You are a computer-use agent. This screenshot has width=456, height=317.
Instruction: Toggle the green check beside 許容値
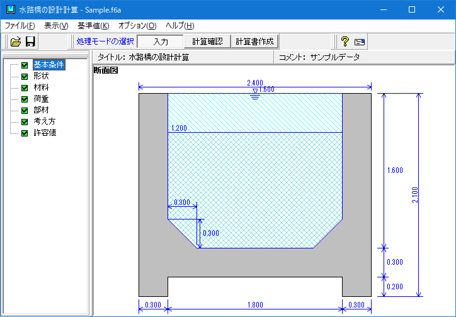pyautogui.click(x=25, y=133)
